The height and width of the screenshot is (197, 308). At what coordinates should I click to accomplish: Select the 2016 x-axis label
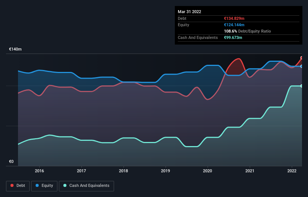(x=39, y=171)
